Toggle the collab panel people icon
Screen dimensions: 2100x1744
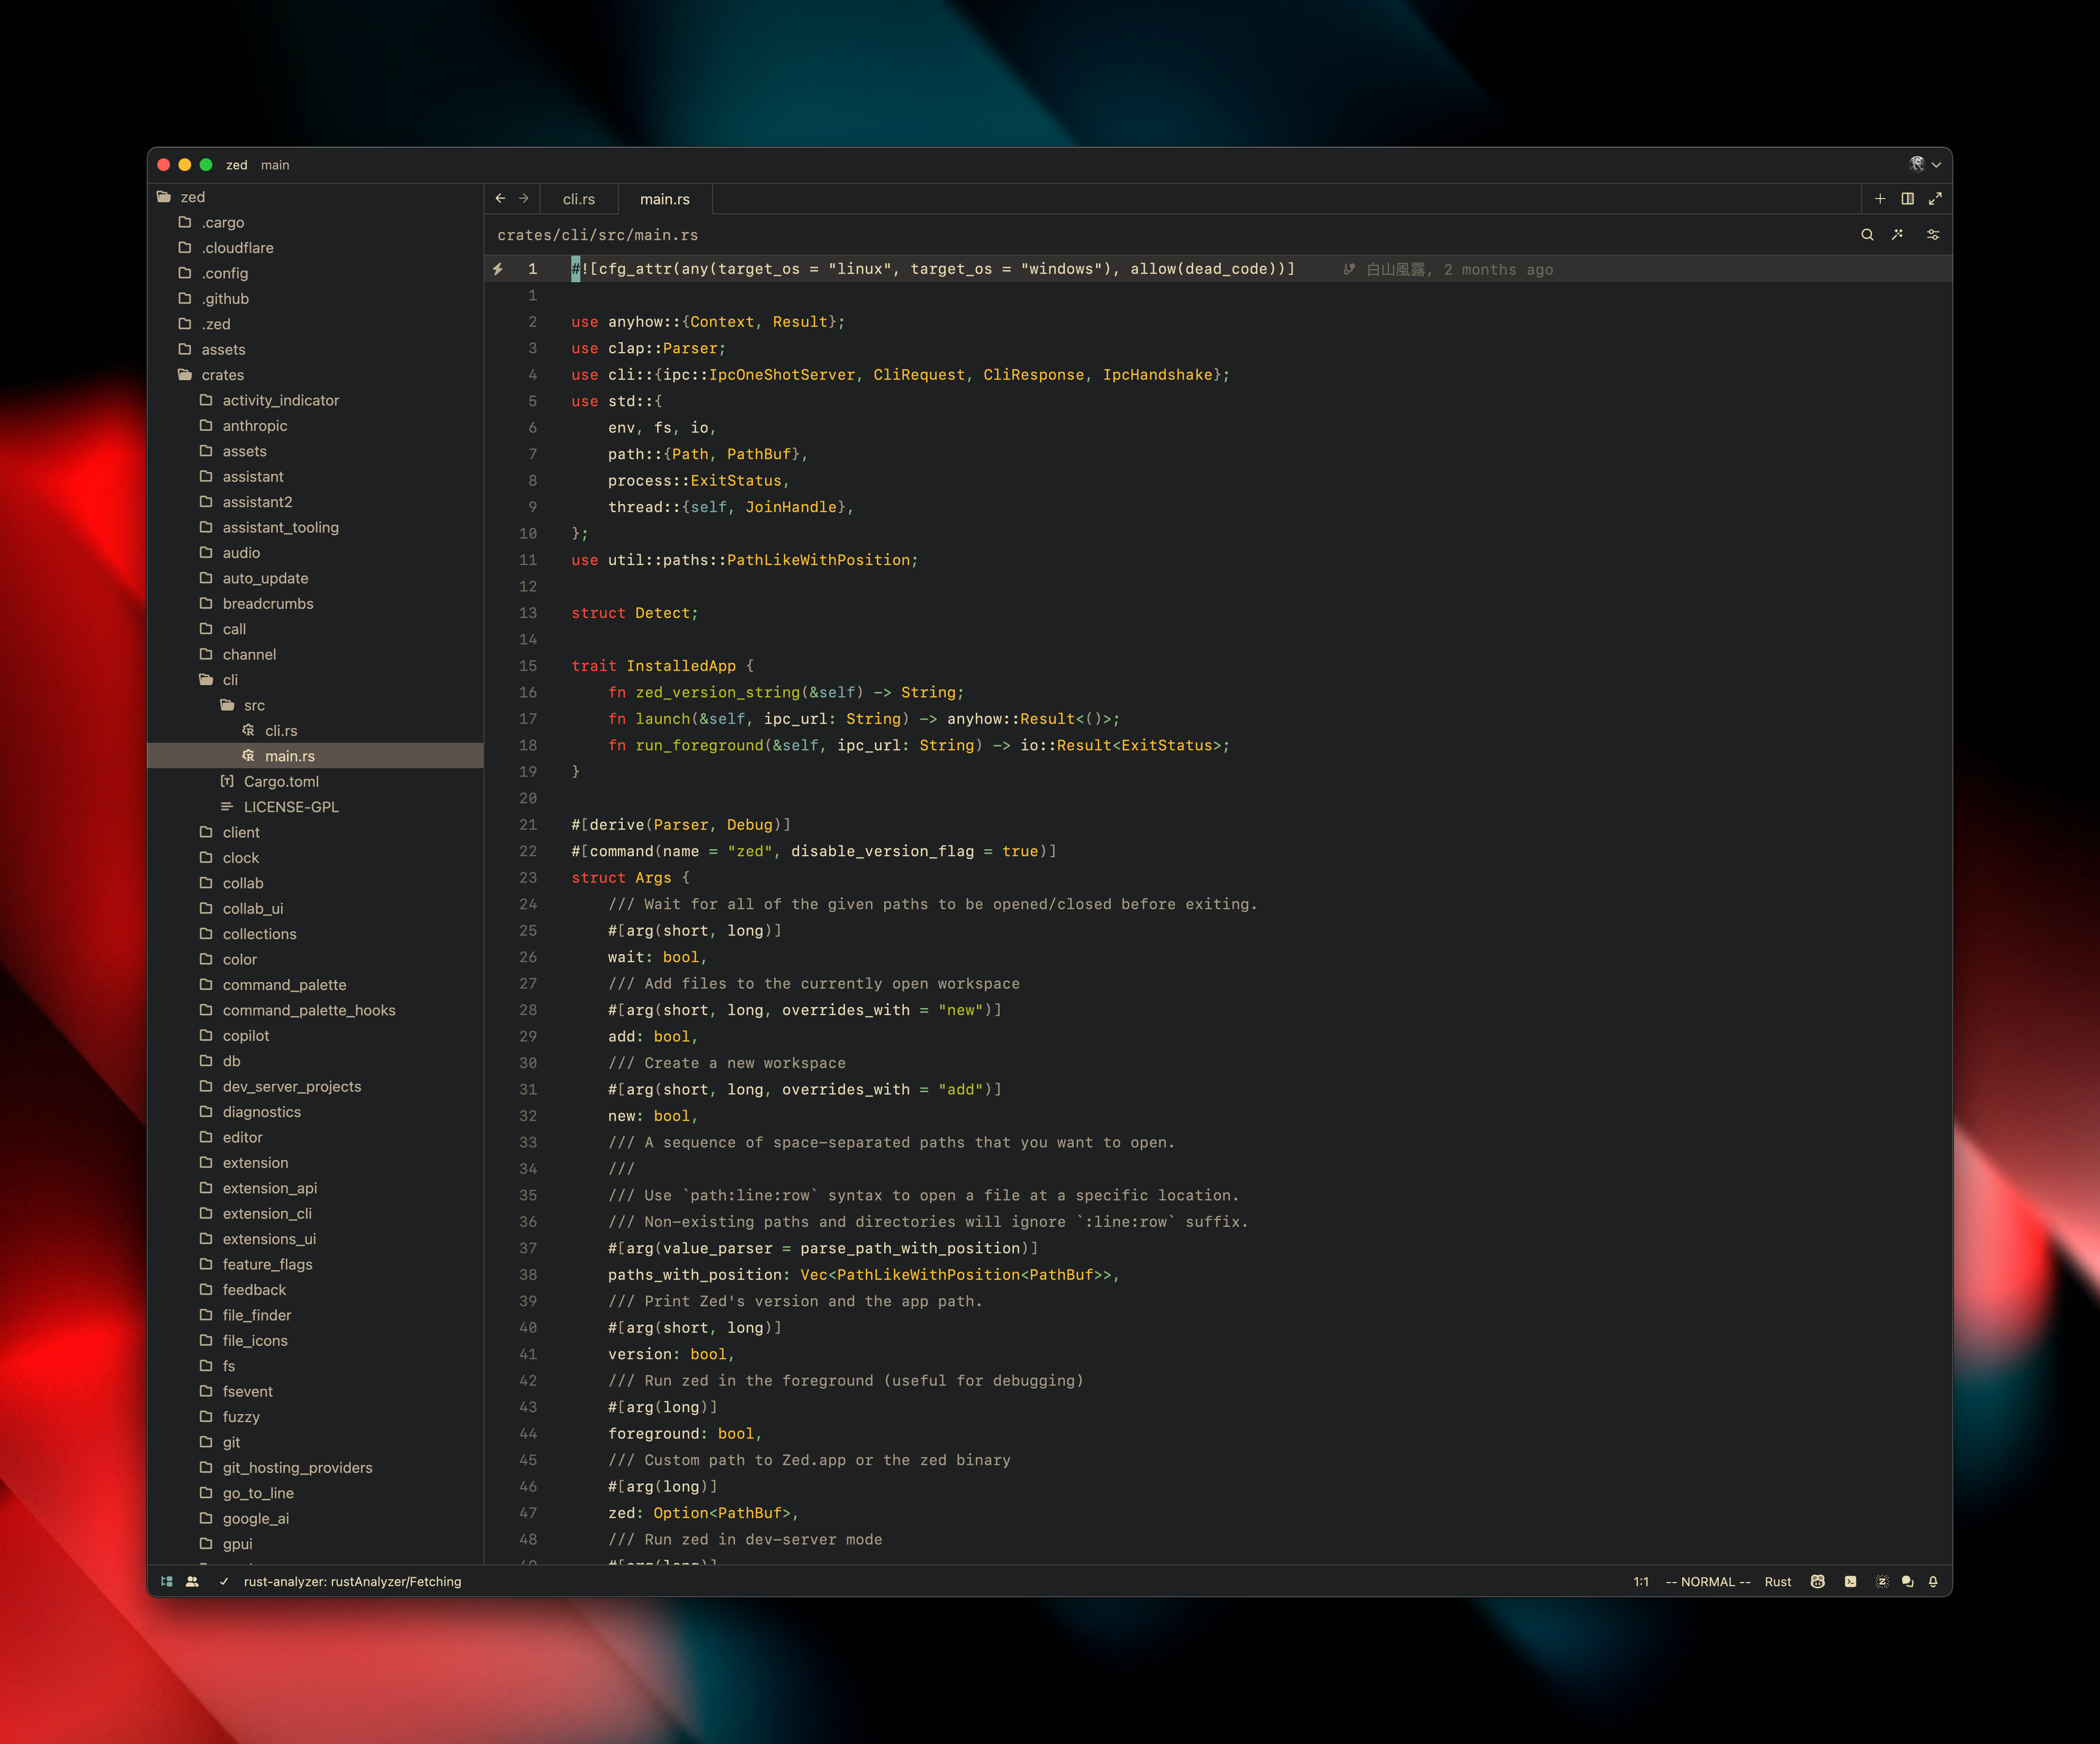pos(192,1581)
